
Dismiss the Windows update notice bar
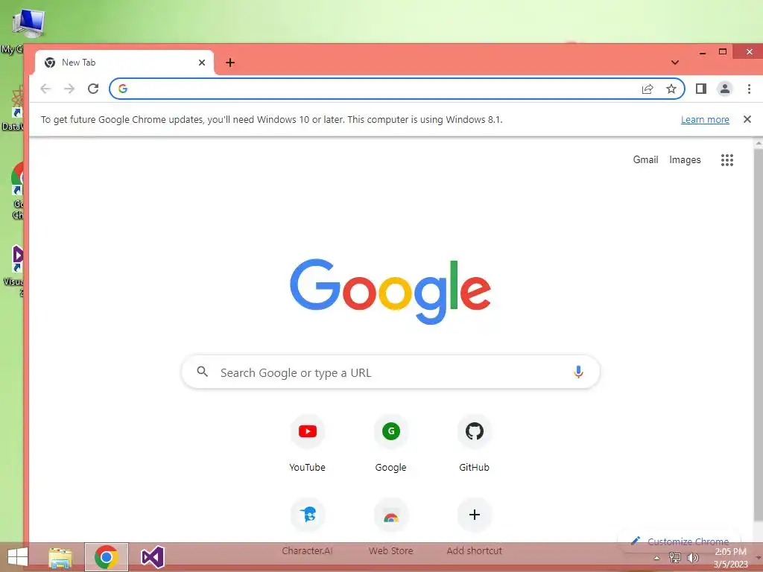click(747, 119)
